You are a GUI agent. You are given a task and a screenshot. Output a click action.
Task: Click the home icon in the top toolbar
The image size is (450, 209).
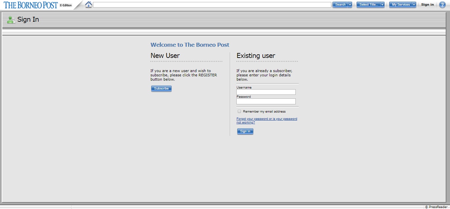(88, 5)
